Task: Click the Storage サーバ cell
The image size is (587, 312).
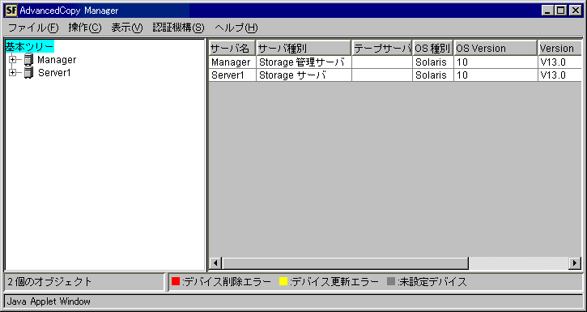Action: 304,75
